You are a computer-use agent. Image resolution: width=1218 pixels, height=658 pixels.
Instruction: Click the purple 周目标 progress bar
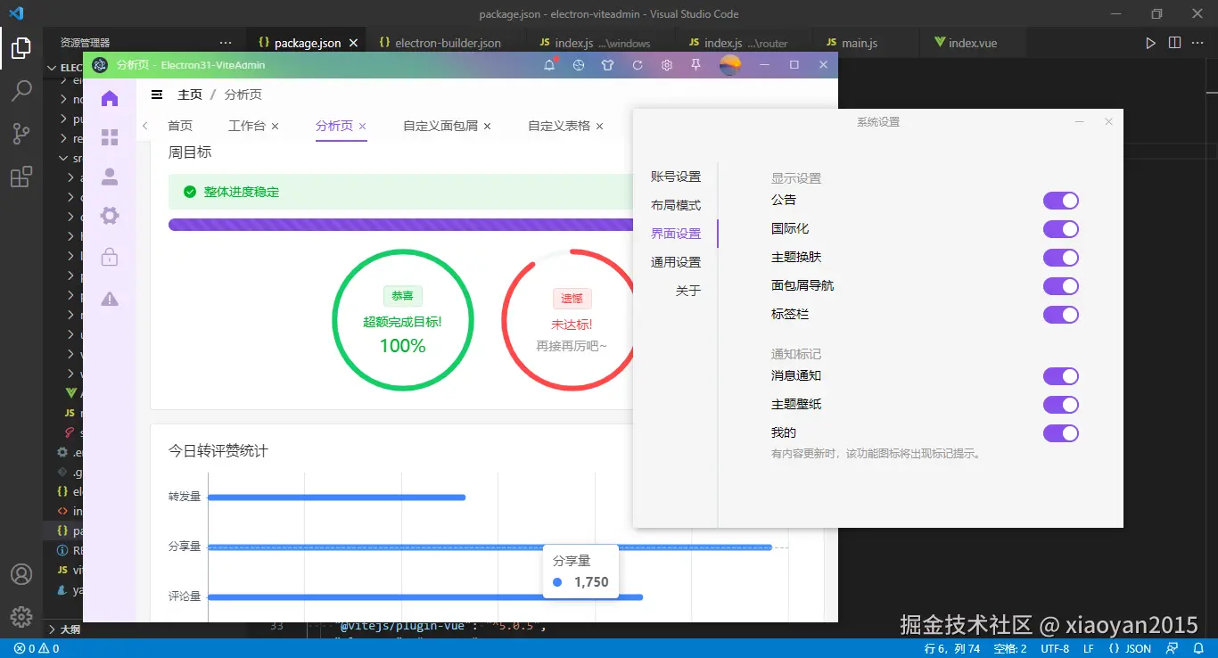click(401, 224)
